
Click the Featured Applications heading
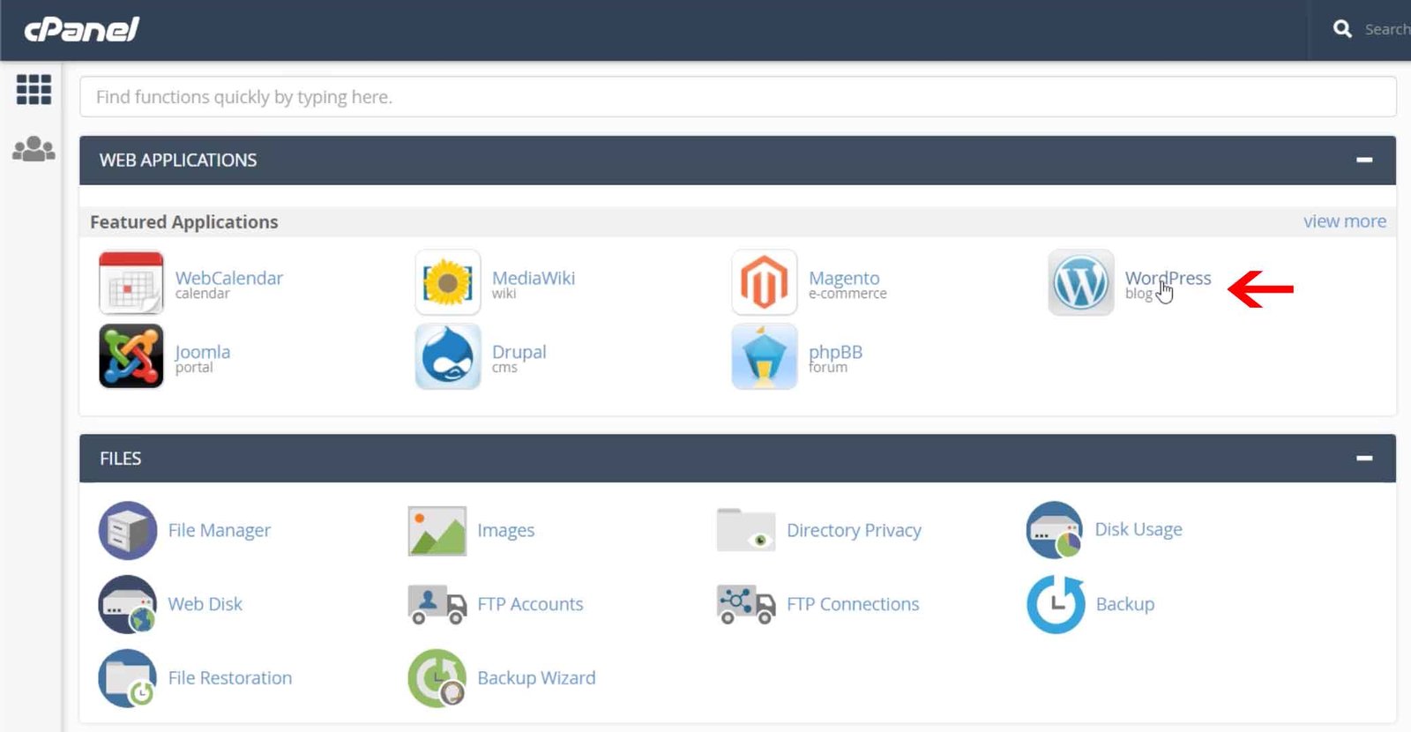click(184, 222)
